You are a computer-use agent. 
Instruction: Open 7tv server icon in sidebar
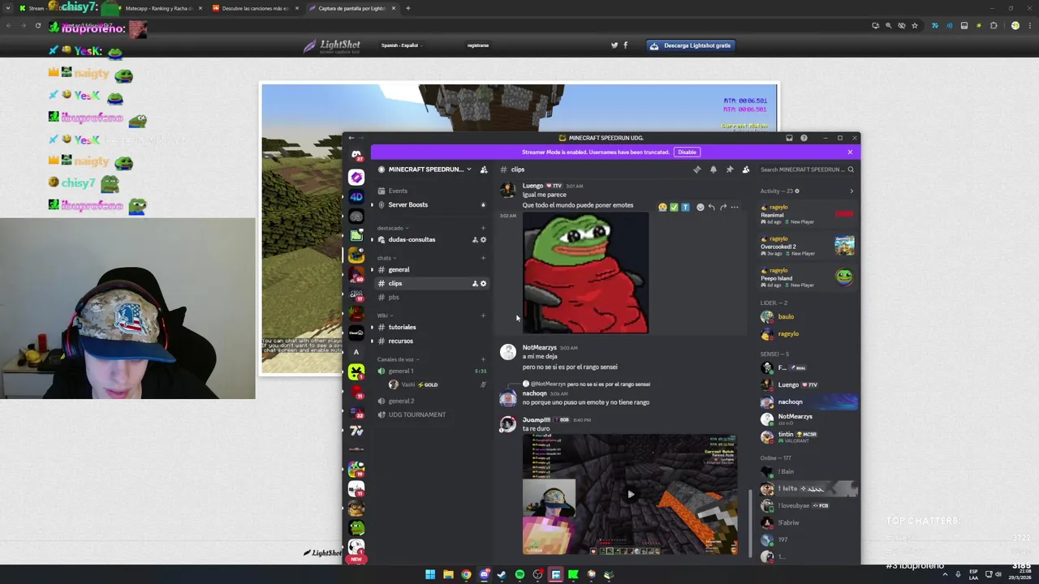coord(356,431)
